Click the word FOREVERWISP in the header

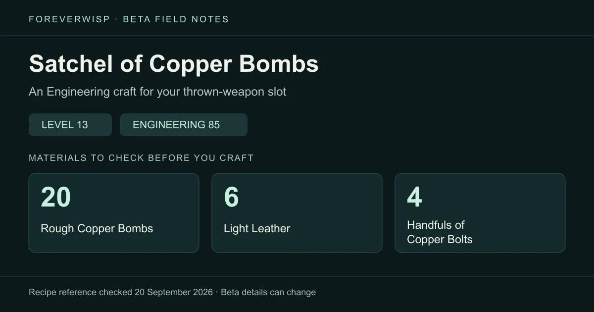click(69, 19)
